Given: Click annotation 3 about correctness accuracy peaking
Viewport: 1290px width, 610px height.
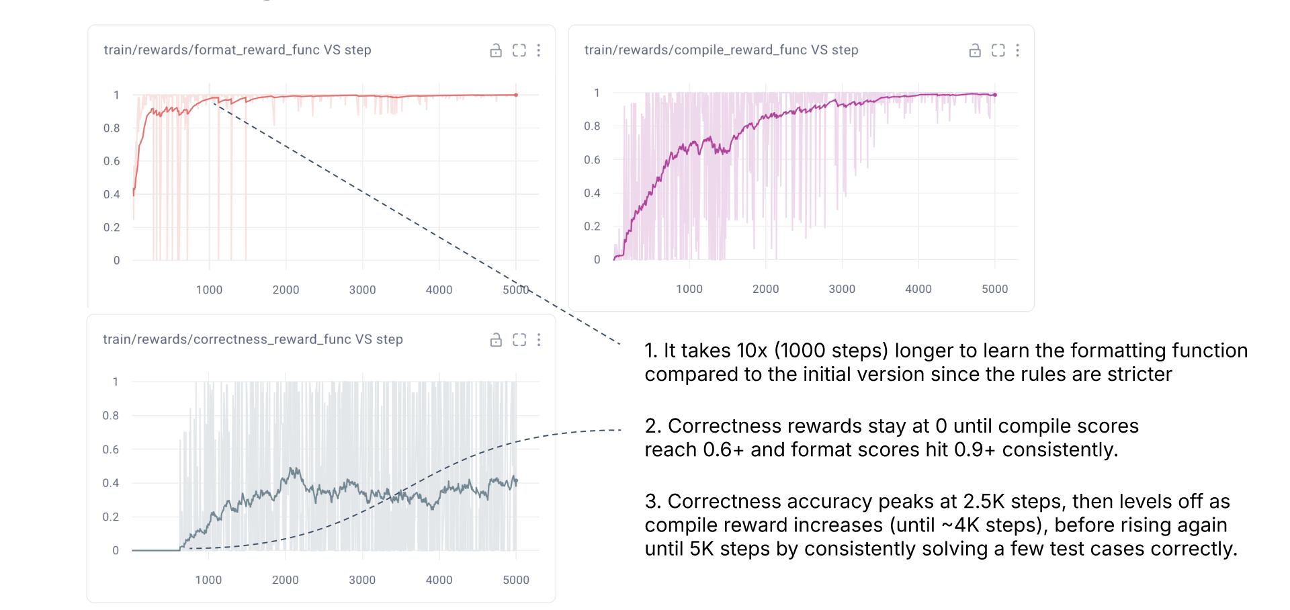Looking at the screenshot, I should point(940,525).
